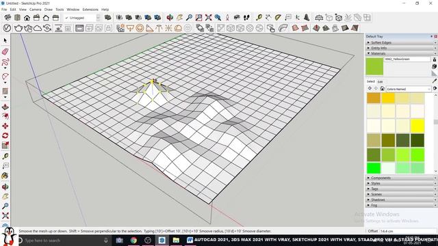Open the Colors-Named library dropdown

click(x=409, y=89)
